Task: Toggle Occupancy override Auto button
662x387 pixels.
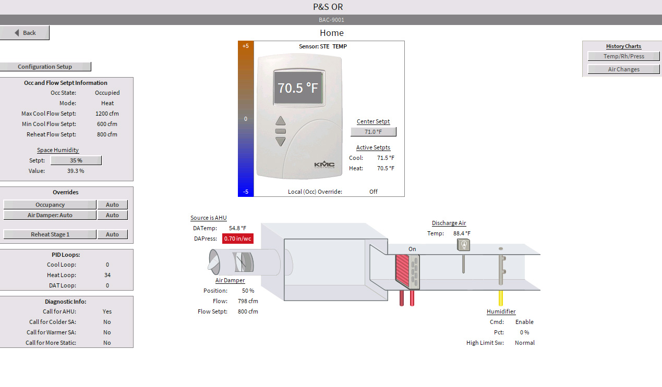Action: coord(112,205)
